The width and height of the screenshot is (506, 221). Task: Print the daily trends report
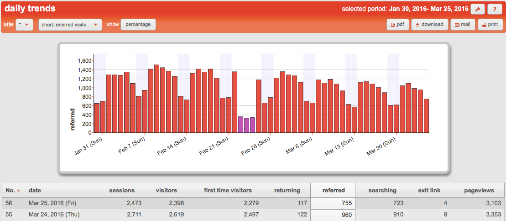point(490,25)
